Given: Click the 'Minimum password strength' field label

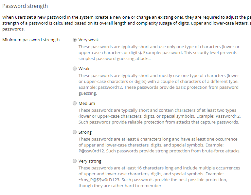Looking at the screenshot, I should (31, 40).
